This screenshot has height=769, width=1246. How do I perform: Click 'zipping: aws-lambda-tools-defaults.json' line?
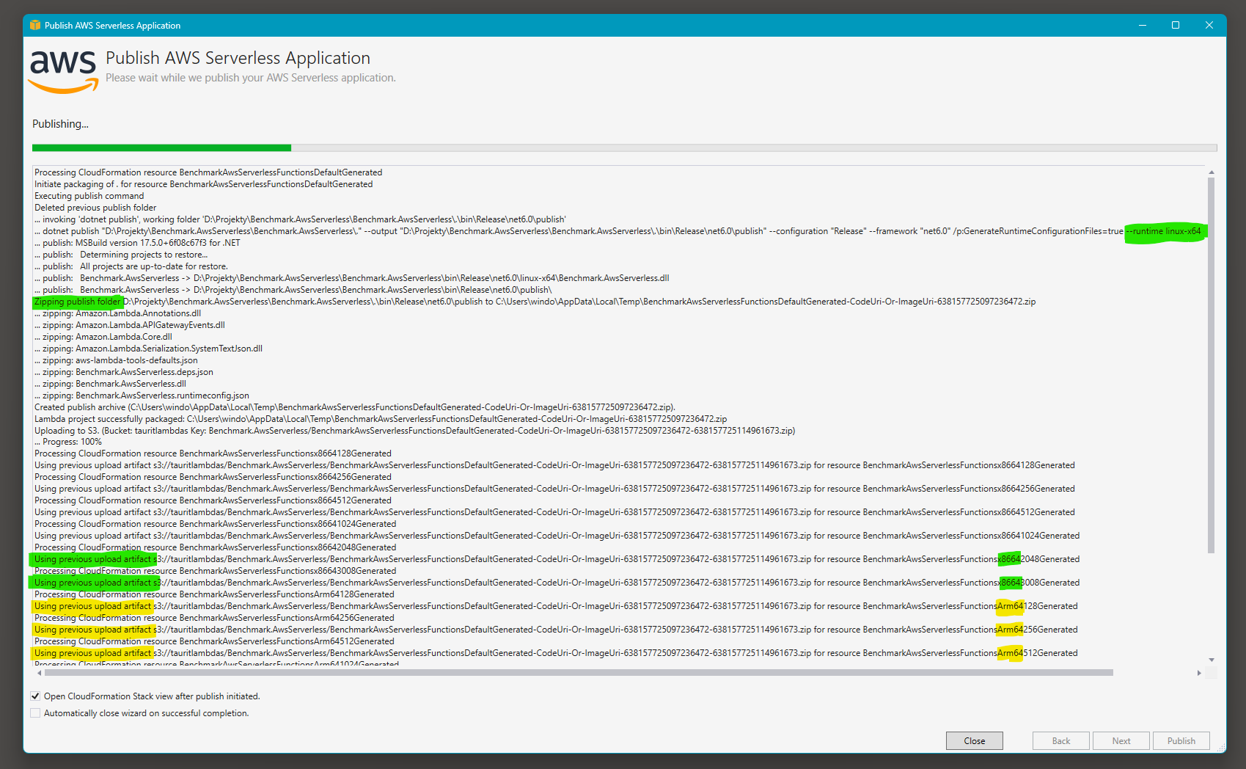pos(116,360)
